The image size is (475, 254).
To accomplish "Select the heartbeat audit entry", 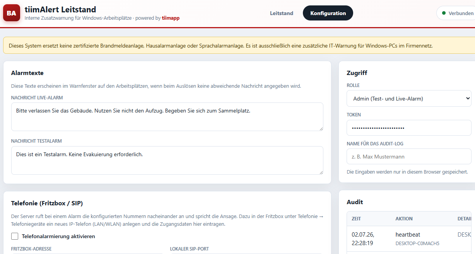I will click(408, 235).
